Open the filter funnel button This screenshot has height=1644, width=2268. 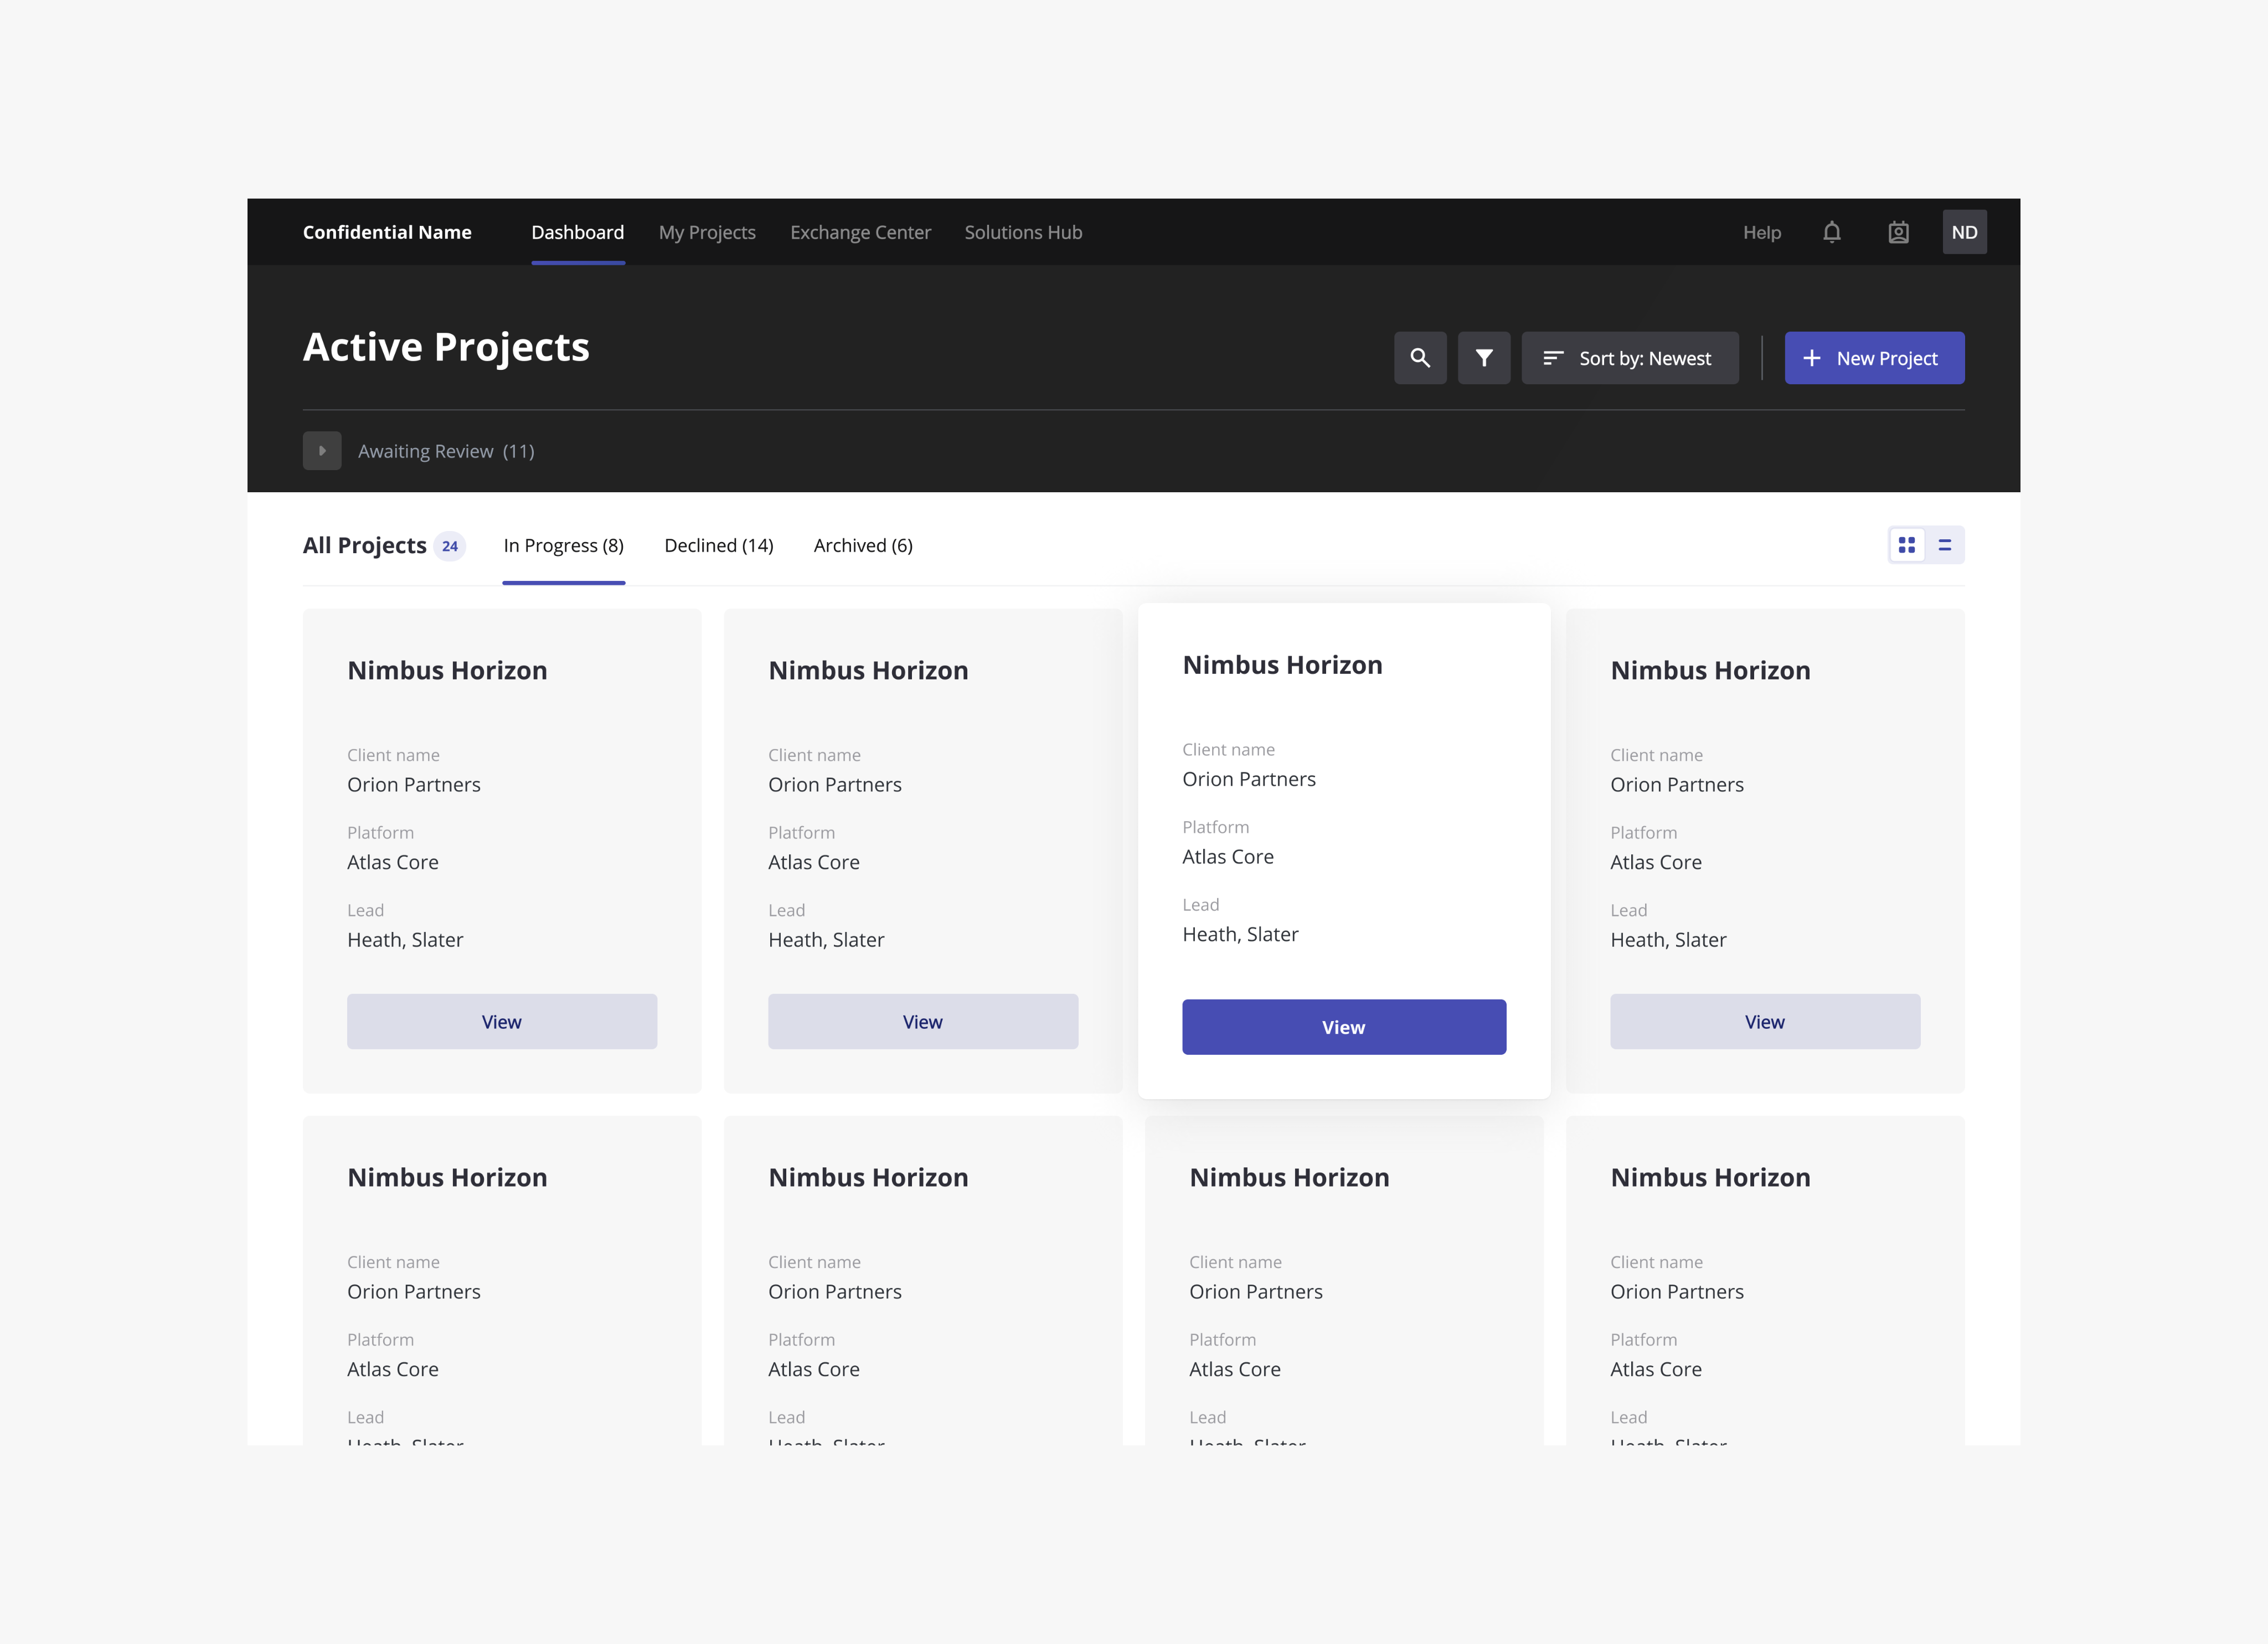(x=1484, y=358)
